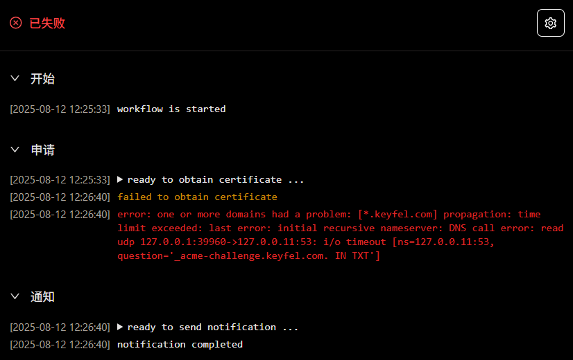Collapse the 通知 section chevron
This screenshot has height=360, width=573.
[x=15, y=296]
